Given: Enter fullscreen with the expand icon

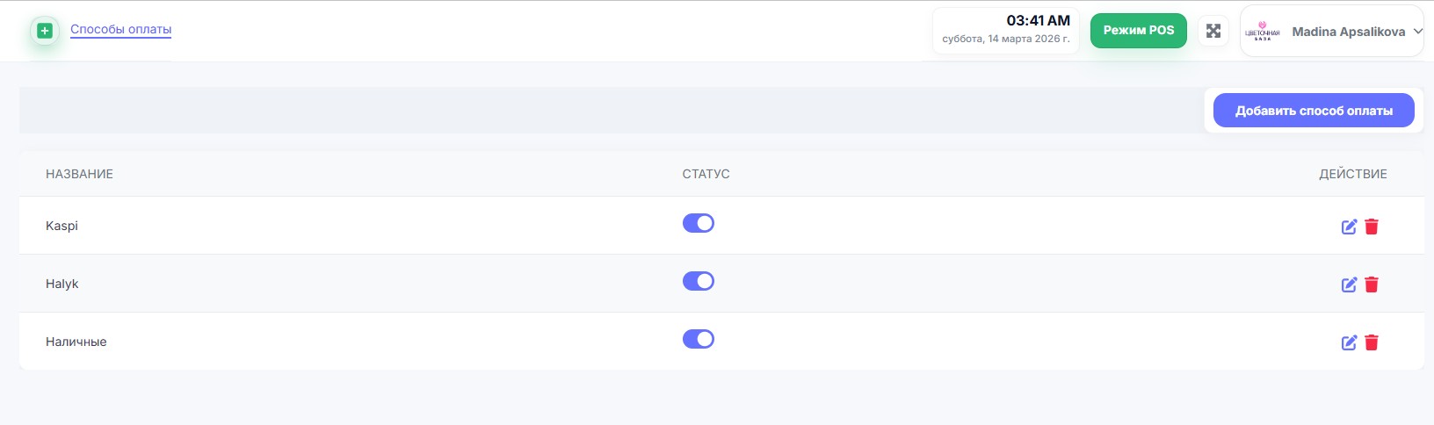Looking at the screenshot, I should [1213, 31].
